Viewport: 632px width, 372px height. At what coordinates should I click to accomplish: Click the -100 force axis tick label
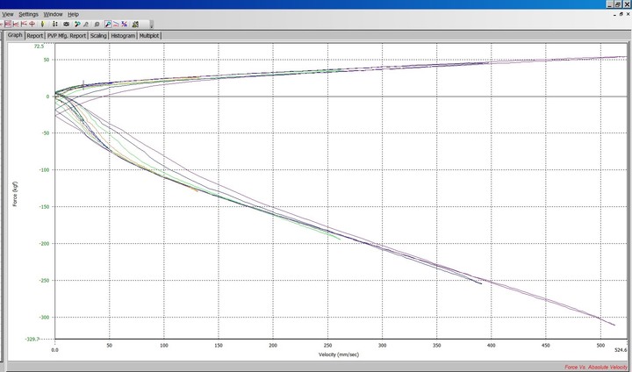44,169
